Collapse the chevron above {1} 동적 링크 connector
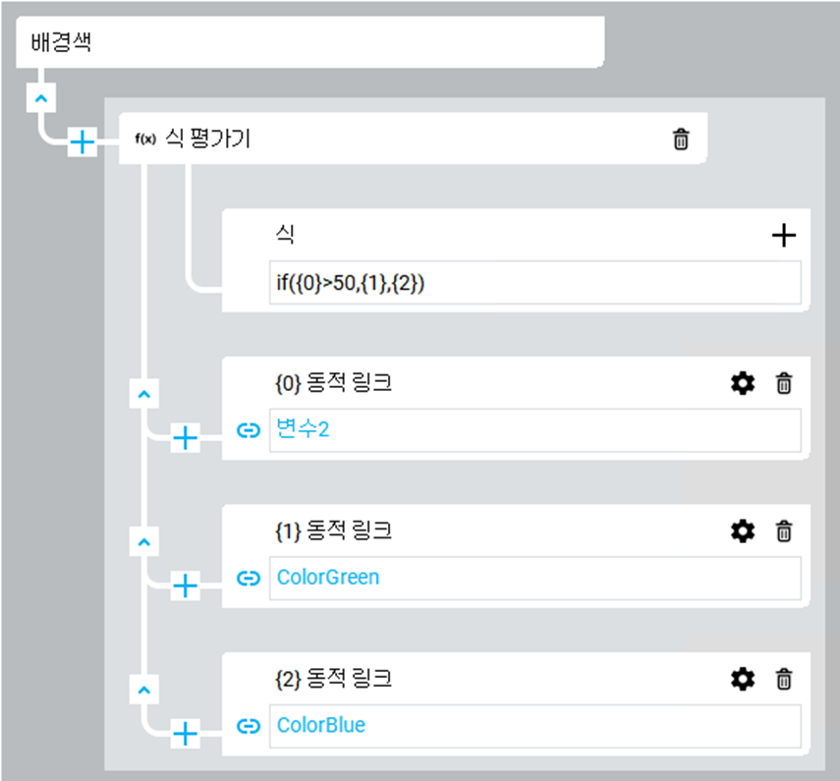The height and width of the screenshot is (781, 840). click(x=144, y=541)
